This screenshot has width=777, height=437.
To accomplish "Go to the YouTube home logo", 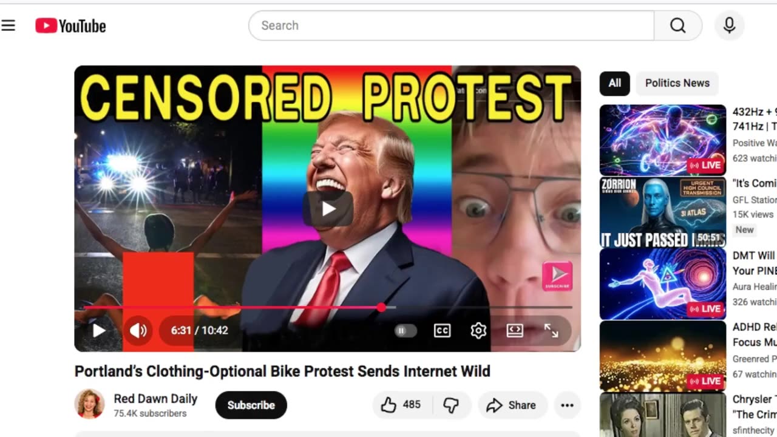I will [70, 25].
